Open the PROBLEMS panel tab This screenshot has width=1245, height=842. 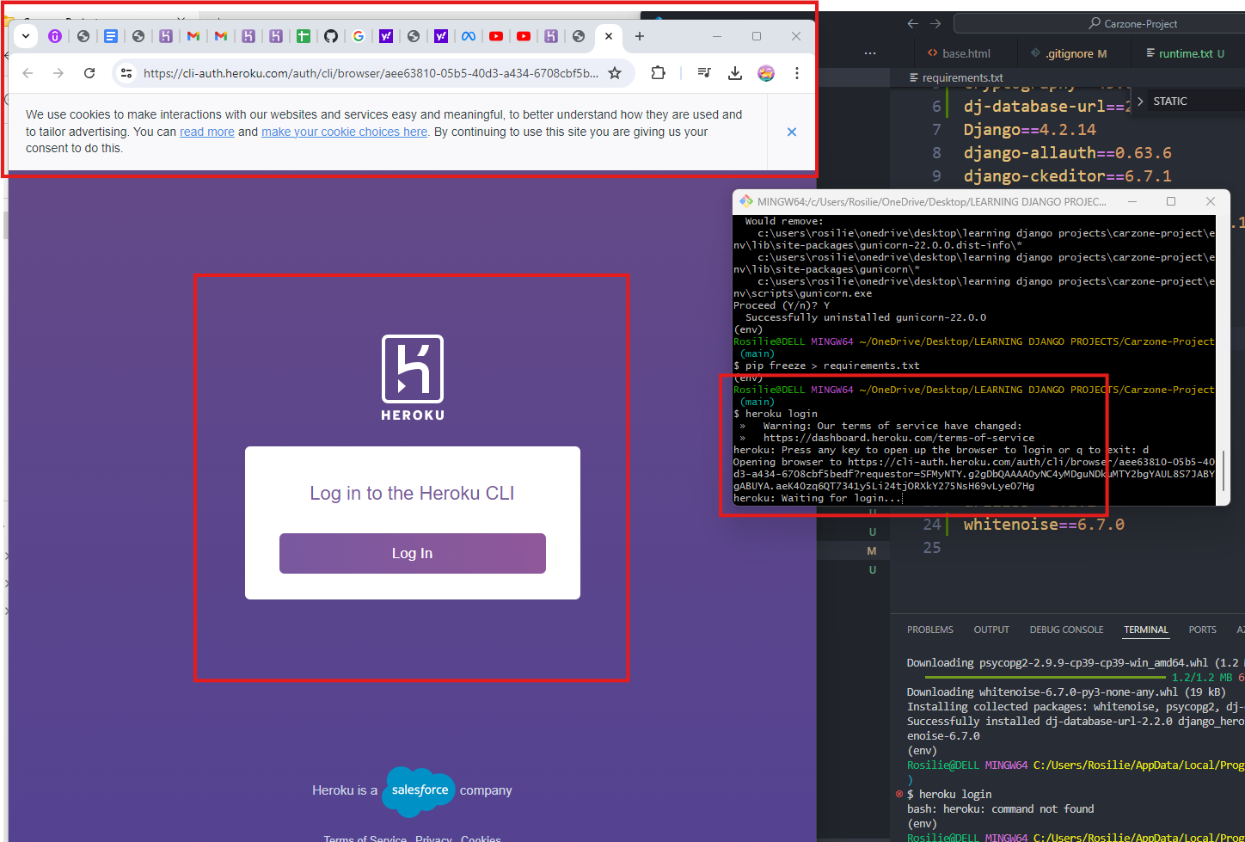(930, 630)
